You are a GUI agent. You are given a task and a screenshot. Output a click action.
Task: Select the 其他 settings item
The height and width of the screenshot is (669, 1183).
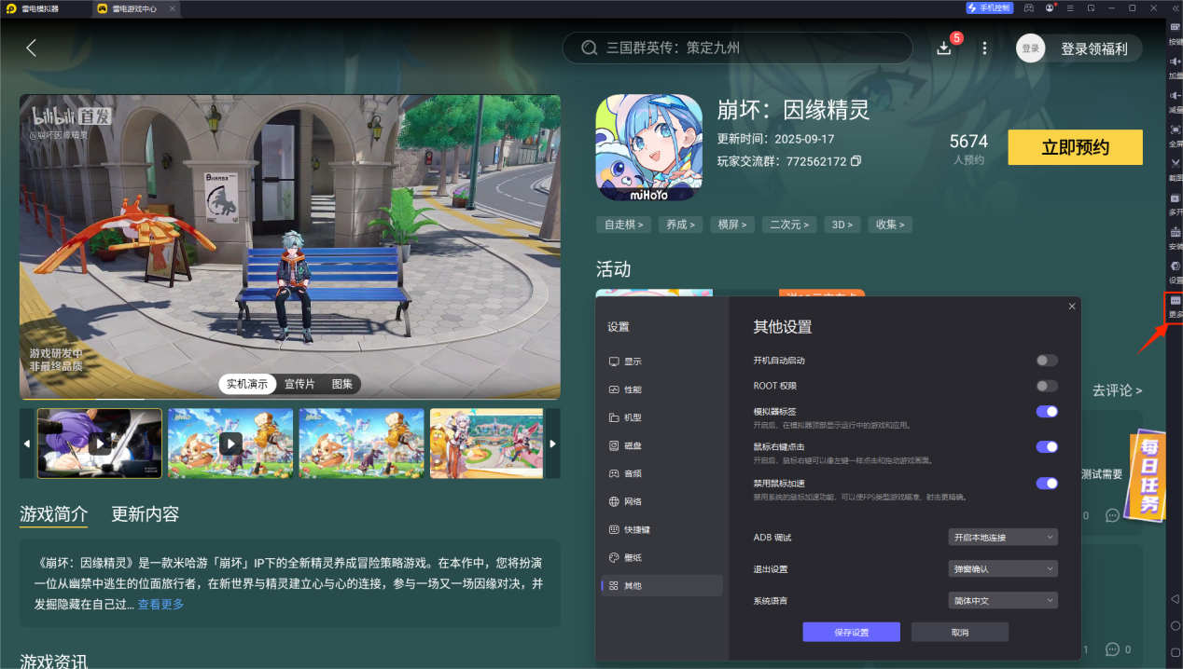click(x=661, y=585)
